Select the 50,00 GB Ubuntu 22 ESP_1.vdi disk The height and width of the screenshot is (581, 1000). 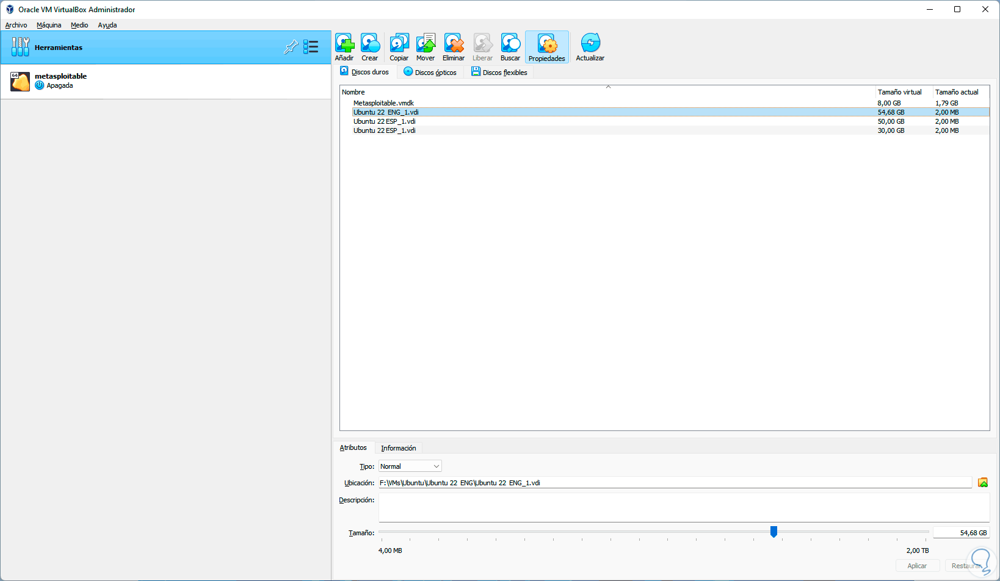[x=670, y=121]
